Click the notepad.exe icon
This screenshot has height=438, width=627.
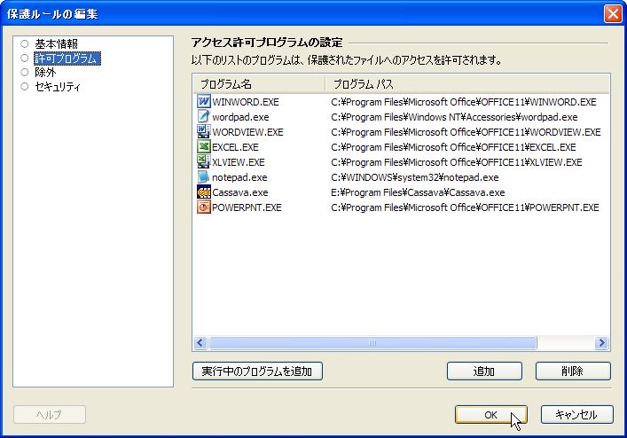click(204, 176)
